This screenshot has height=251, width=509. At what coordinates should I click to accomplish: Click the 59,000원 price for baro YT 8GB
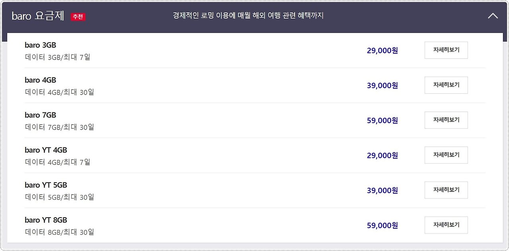[382, 225]
